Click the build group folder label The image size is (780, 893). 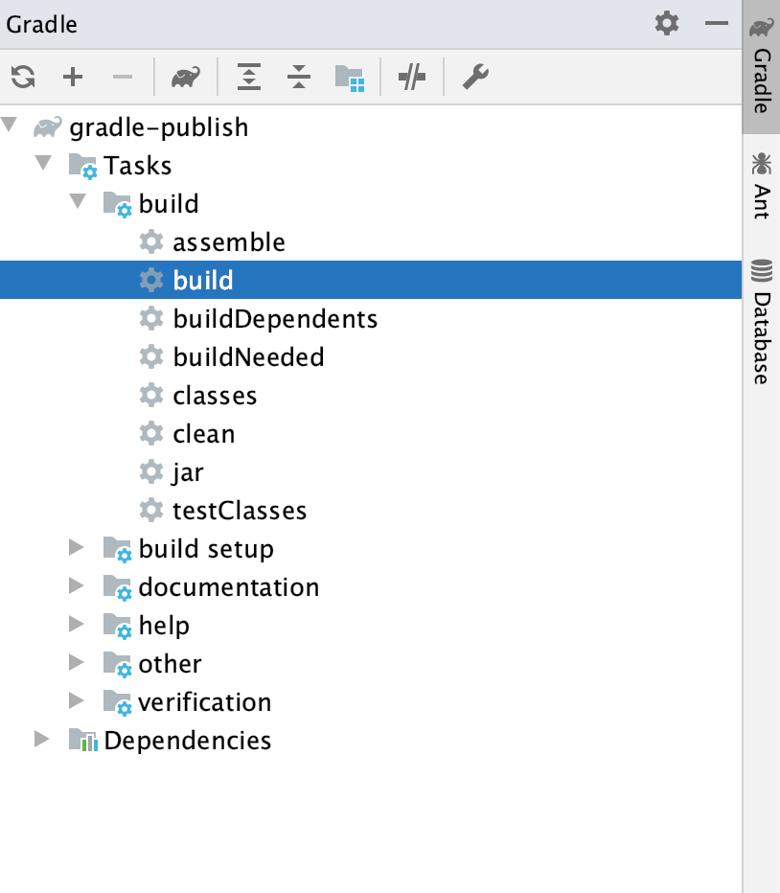click(x=169, y=204)
